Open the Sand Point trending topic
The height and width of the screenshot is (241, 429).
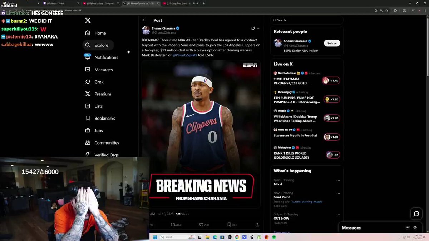coord(282,197)
